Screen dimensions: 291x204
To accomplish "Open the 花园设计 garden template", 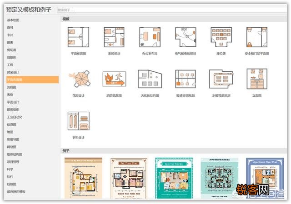I will point(78,80).
